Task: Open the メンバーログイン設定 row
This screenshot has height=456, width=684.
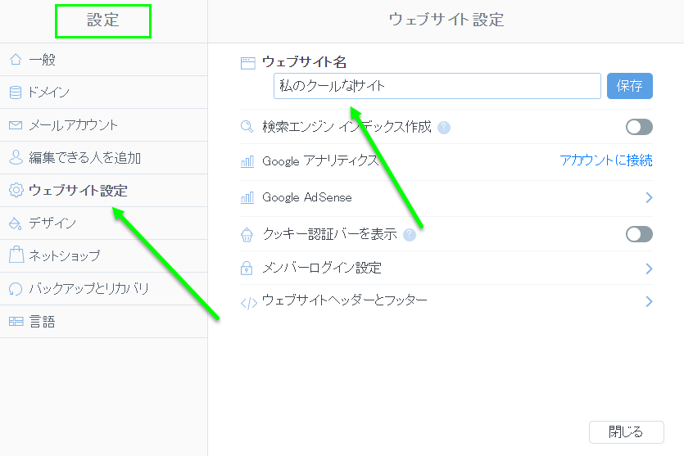Action: [x=446, y=268]
